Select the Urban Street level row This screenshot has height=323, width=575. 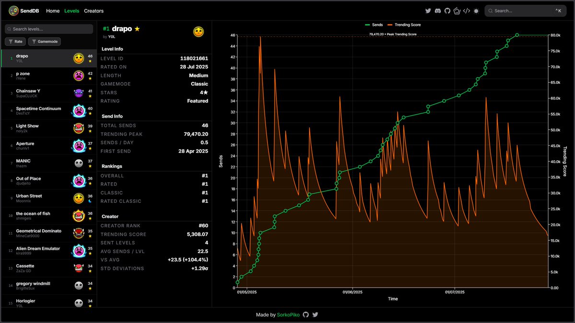(x=49, y=198)
